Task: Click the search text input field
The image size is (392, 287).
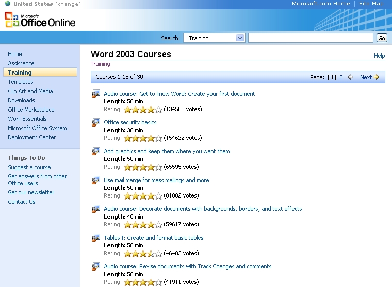Action: tap(310, 38)
